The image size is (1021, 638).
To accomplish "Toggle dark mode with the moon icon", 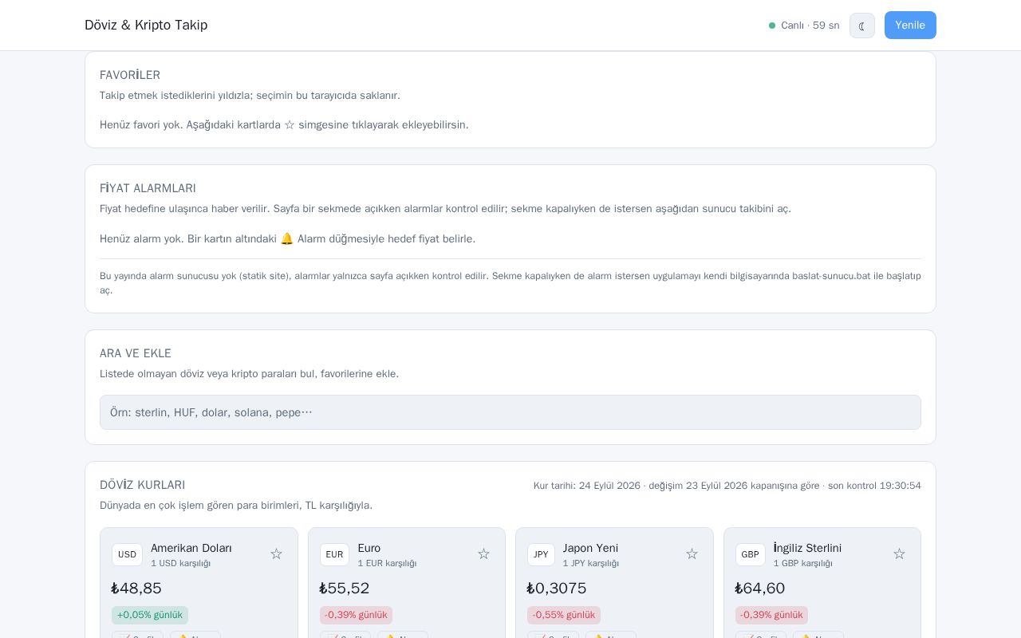I will coord(862,26).
